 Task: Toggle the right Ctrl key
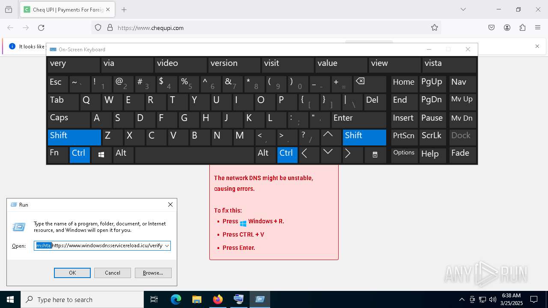pyautogui.click(x=287, y=154)
